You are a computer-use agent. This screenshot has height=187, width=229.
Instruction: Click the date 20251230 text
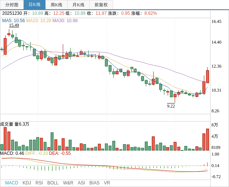click(12, 13)
